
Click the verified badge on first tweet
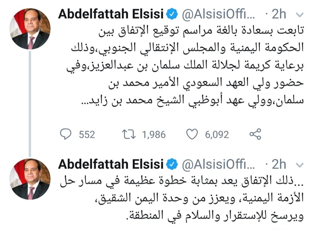pos(172,14)
